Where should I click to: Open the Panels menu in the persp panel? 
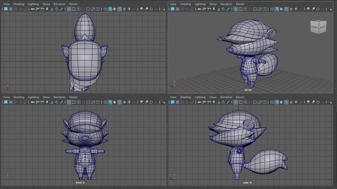pos(240,4)
